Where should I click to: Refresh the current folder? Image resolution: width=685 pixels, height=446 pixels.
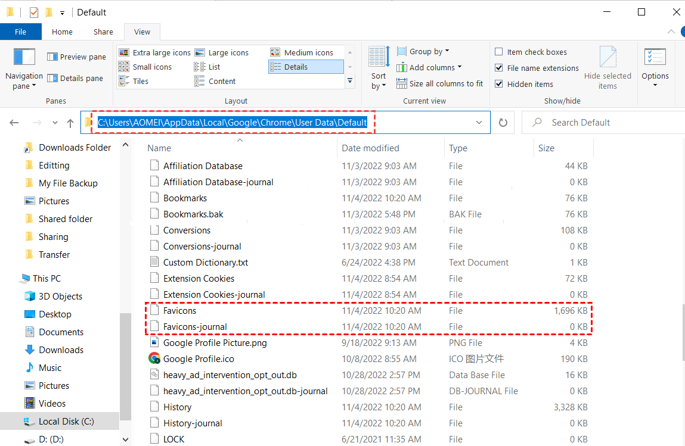coord(503,122)
